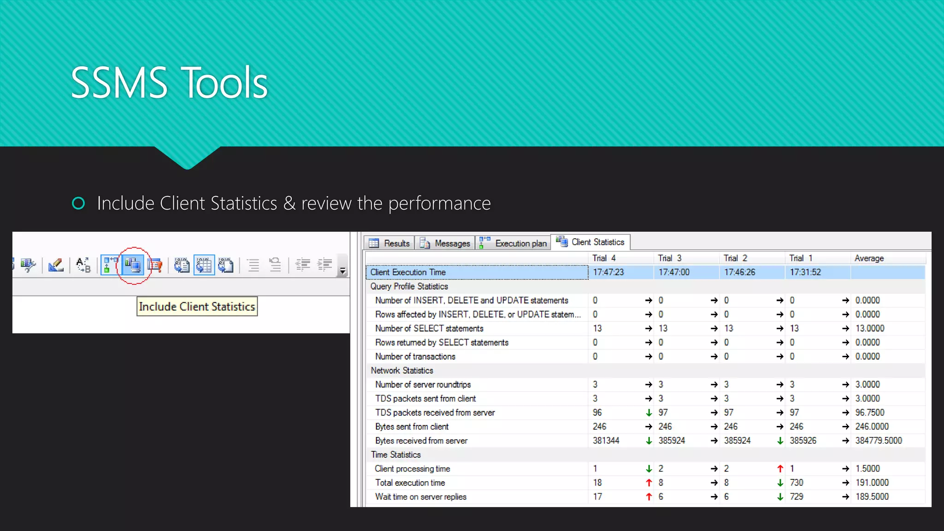This screenshot has height=531, width=944.
Task: Click Decrease Indent toolbar icon
Action: [x=303, y=265]
